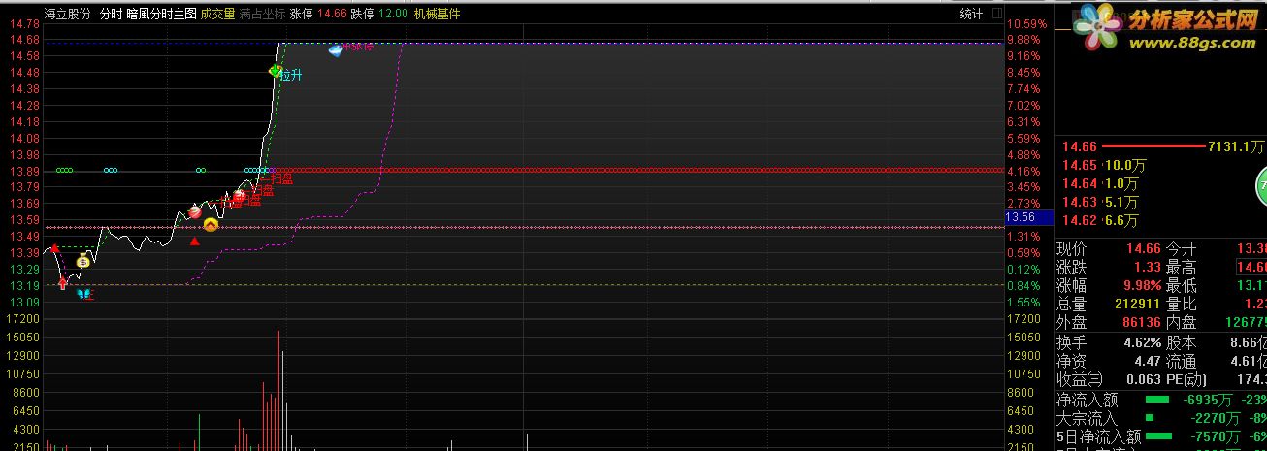The width and height of the screenshot is (1267, 451).
Task: Click the 换手 value 4.62%
Action: (x=1141, y=343)
